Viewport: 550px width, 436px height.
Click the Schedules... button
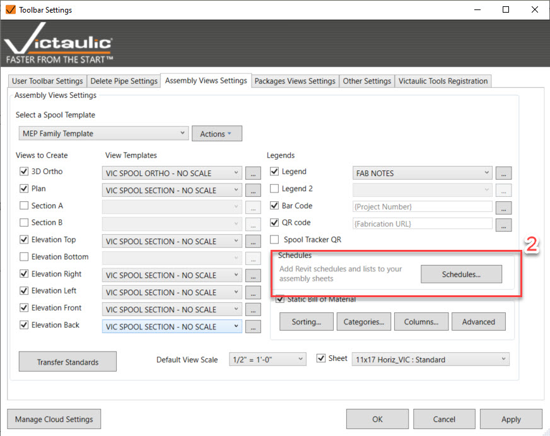[x=461, y=274]
